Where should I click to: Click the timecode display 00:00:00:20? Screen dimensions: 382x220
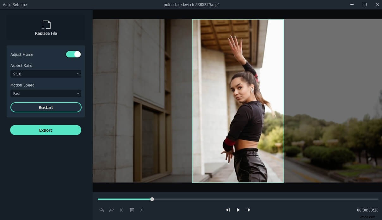(x=367, y=210)
